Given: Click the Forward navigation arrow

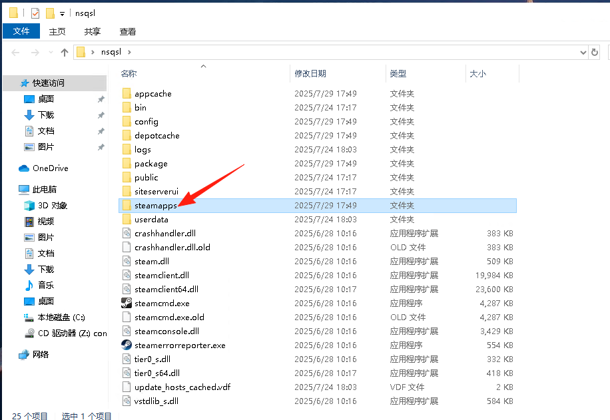Looking at the screenshot, I should pyautogui.click(x=35, y=52).
